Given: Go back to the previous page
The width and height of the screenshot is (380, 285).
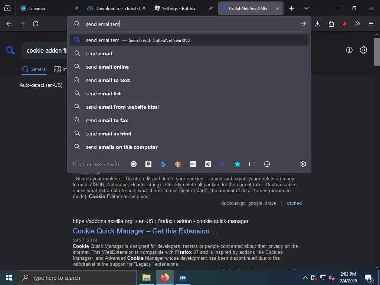Looking at the screenshot, I should pos(9,24).
